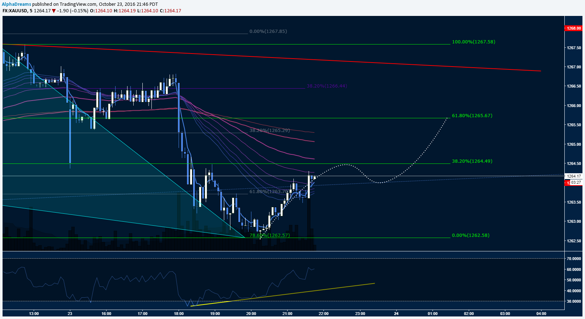
Task: Click the price change −1.90 (−0.15%)
Action: point(73,11)
